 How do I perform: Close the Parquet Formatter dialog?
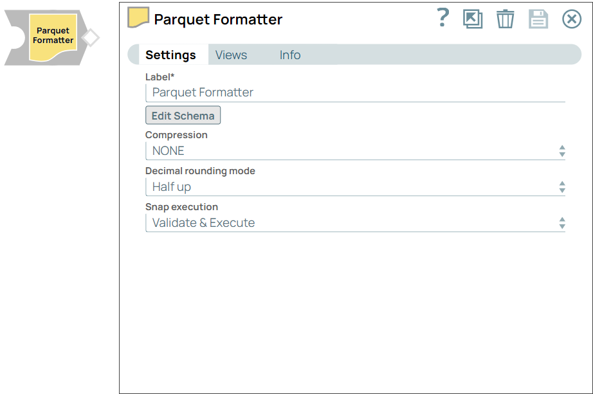click(x=572, y=19)
